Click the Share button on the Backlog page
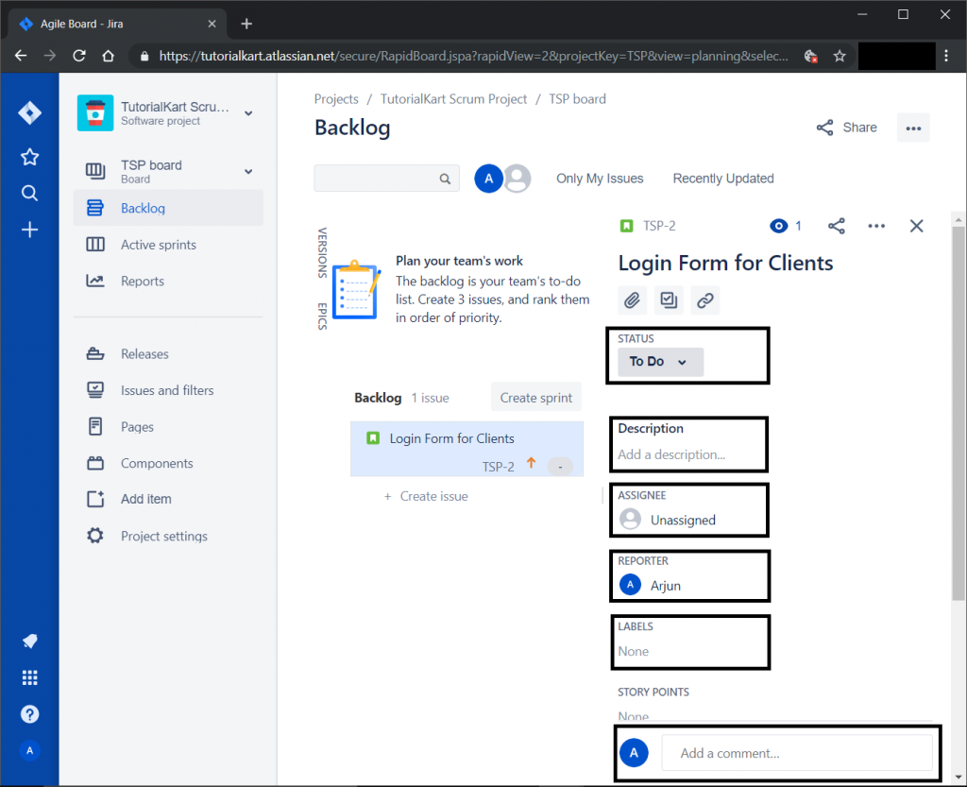Viewport: 967px width, 787px height. click(847, 128)
